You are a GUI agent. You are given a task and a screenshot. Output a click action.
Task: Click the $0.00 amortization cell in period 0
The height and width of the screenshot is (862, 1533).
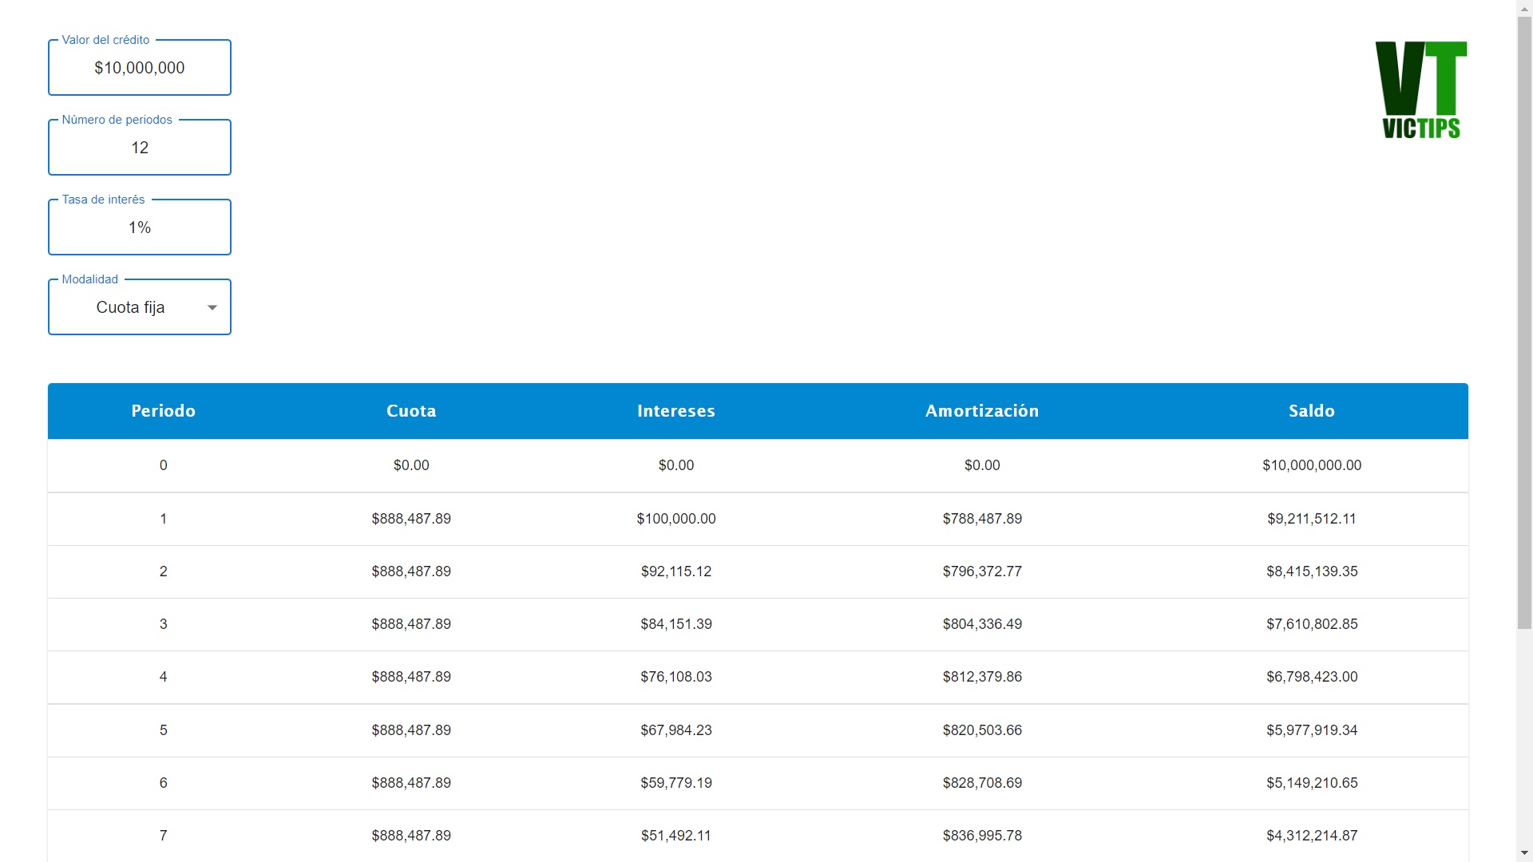click(x=982, y=465)
